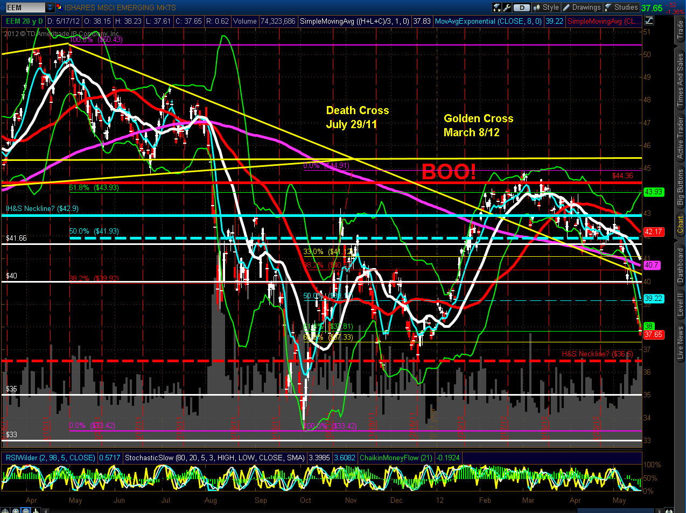Click the left scroll arrow below chart
The height and width of the screenshot is (513, 686).
click(46, 510)
